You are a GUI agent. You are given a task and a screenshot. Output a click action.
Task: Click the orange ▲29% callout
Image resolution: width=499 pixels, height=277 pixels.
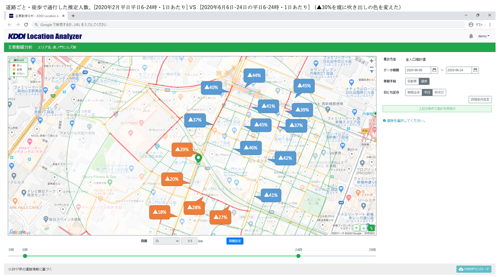(x=182, y=149)
